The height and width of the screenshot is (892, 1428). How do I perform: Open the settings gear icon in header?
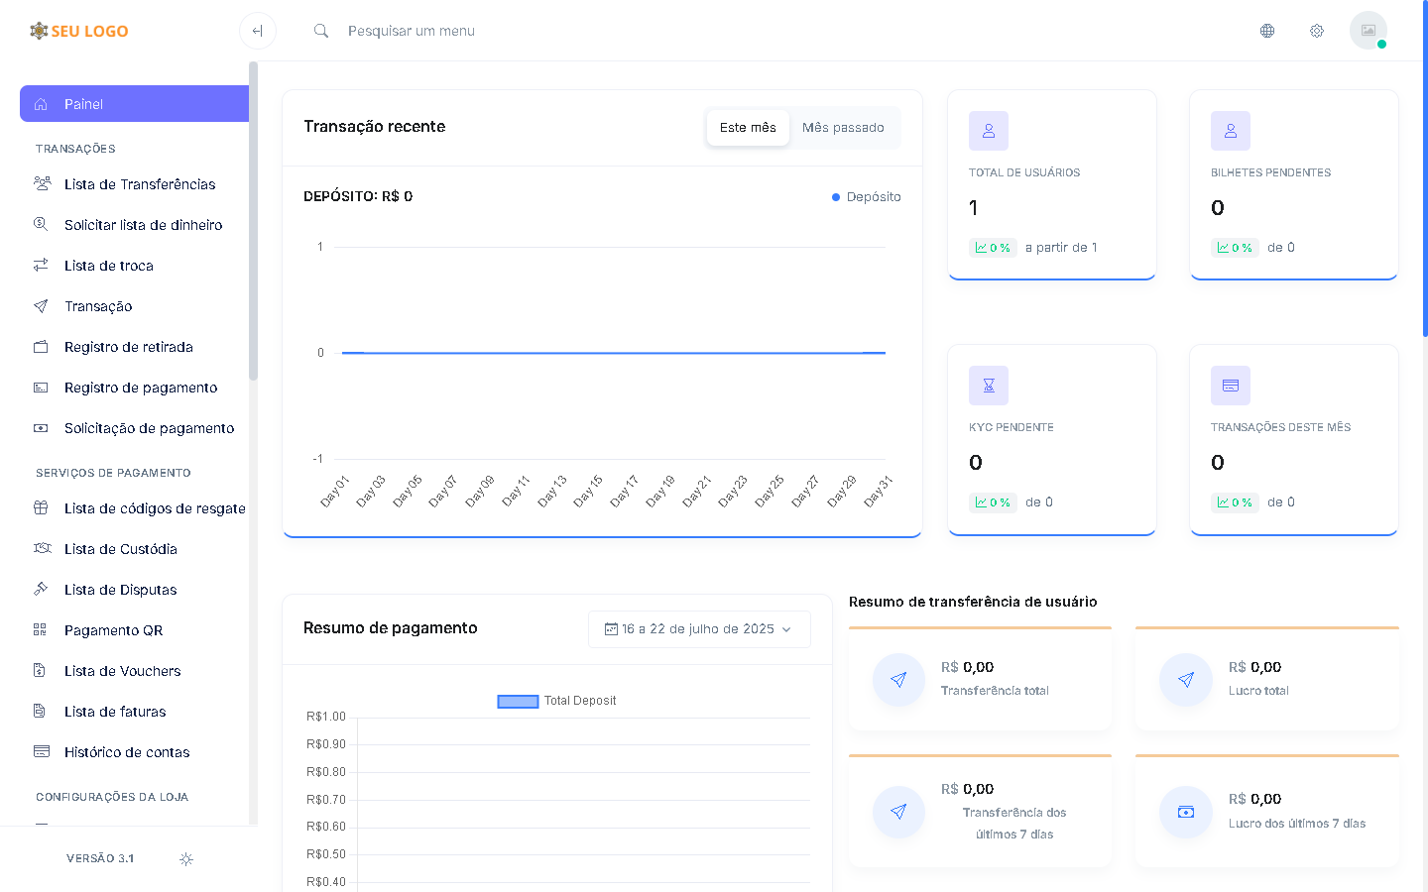click(x=1317, y=31)
